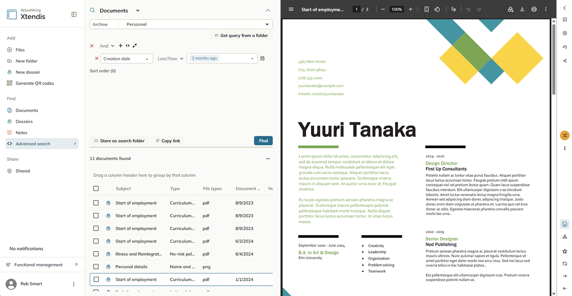Image resolution: width=572 pixels, height=296 pixels.
Task: Rotate the PDF page counterclockwise
Action: coord(437,9)
